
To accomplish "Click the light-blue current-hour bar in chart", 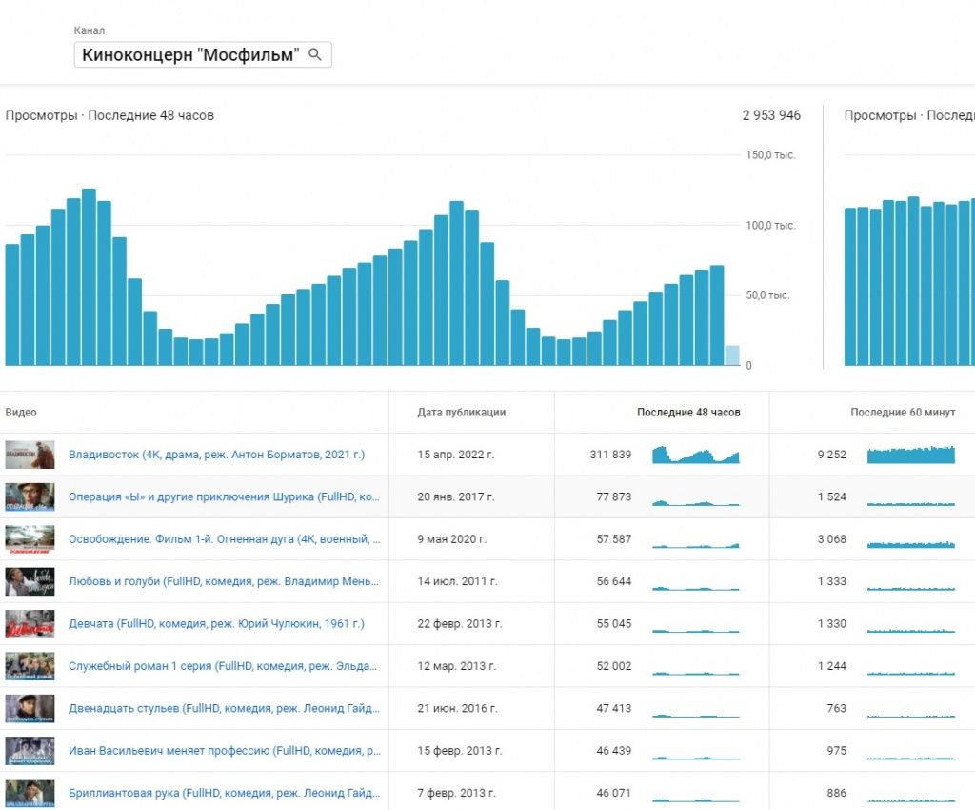I will 732,355.
